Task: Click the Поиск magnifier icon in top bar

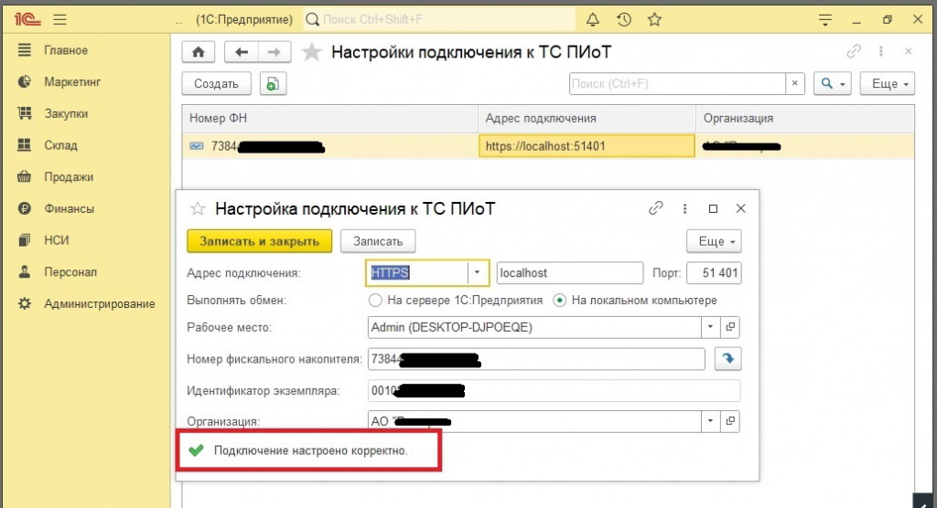Action: [312, 20]
